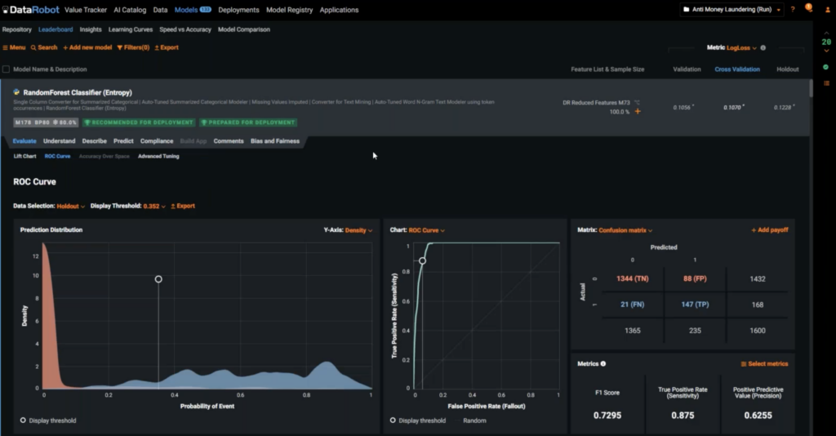Click the threshold handle on Prediction Distribution chart
Image resolution: width=836 pixels, height=436 pixels.
[158, 279]
